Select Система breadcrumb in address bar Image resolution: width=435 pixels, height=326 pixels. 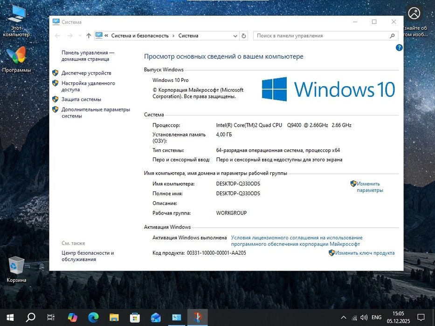(188, 36)
